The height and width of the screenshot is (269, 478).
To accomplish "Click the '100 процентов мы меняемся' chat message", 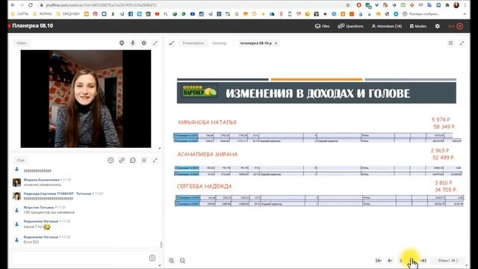I will [49, 212].
